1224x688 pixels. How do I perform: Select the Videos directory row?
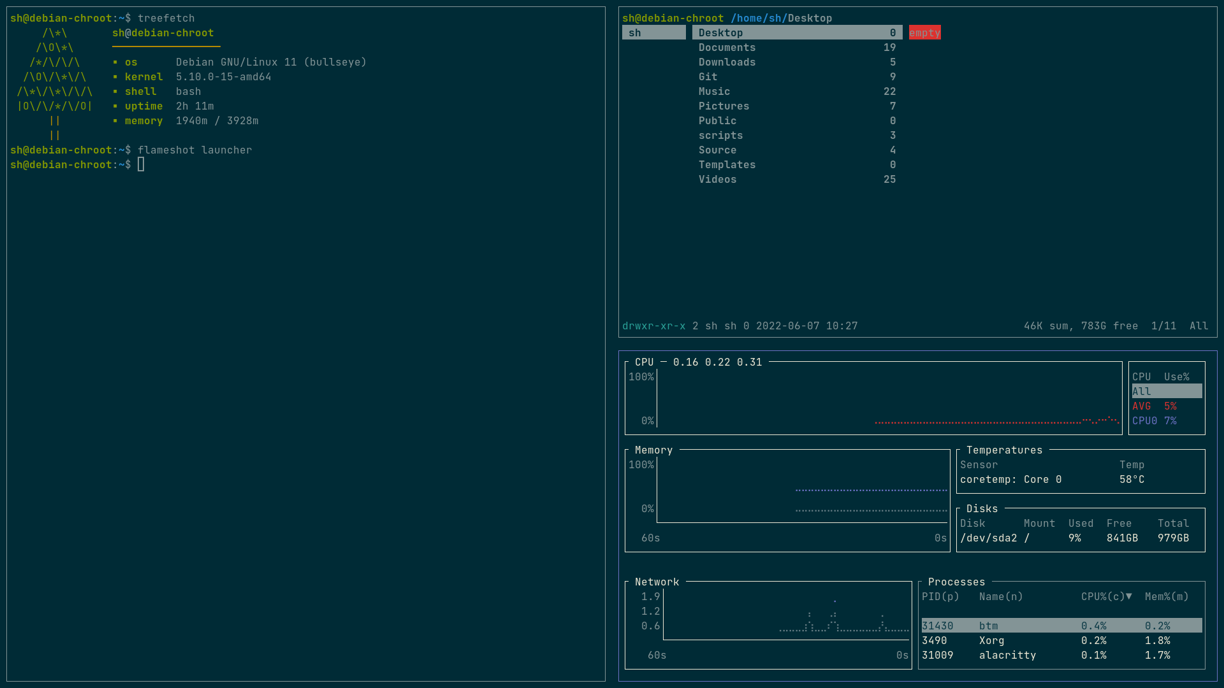[717, 180]
